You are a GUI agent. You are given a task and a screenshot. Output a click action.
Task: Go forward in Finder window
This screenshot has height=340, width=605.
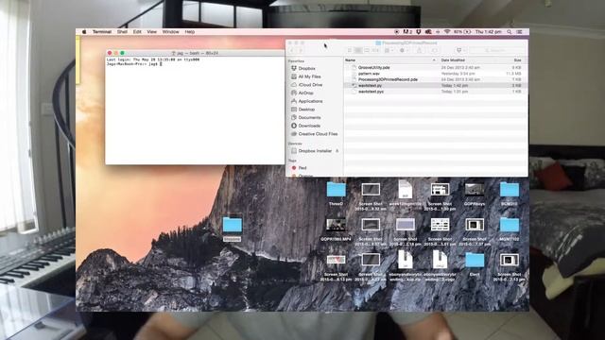pyautogui.click(x=301, y=50)
